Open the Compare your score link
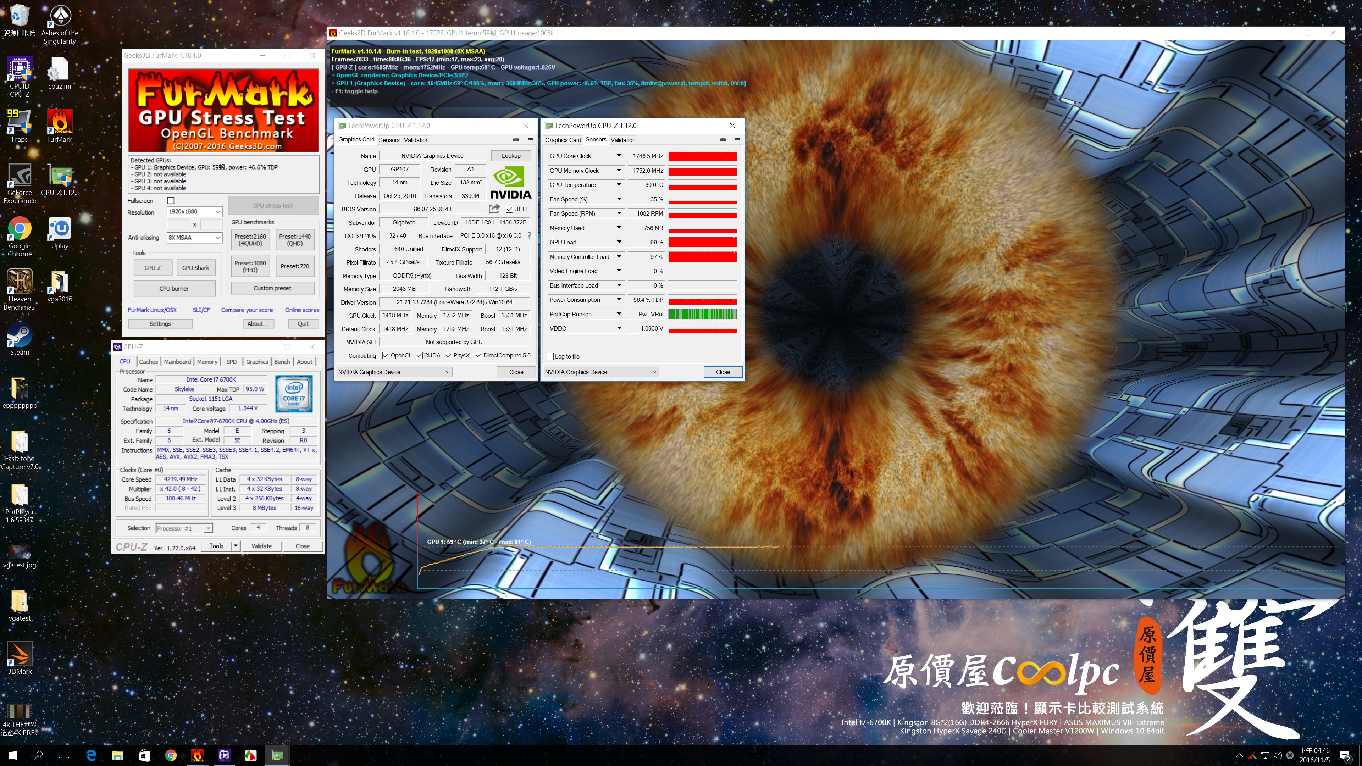Screen dimensions: 1362x766 click(x=247, y=310)
